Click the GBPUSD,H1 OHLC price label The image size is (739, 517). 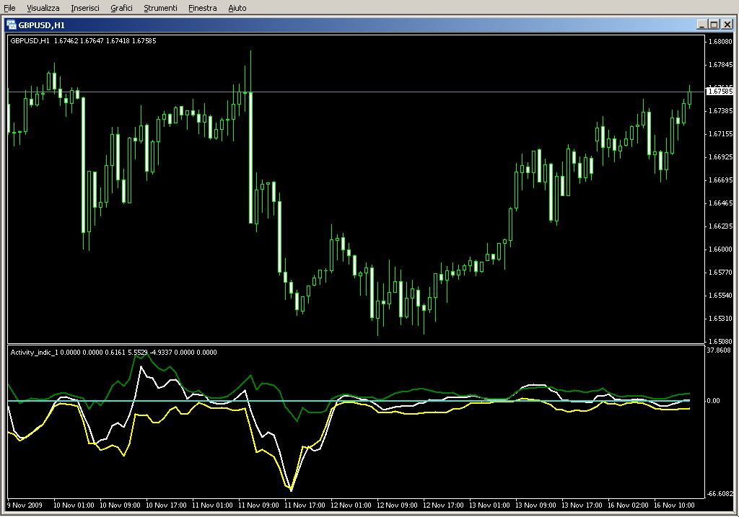click(84, 41)
